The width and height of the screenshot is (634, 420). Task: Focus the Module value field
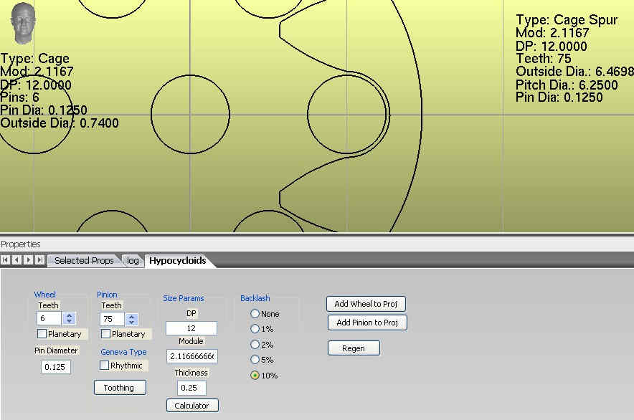click(x=191, y=356)
